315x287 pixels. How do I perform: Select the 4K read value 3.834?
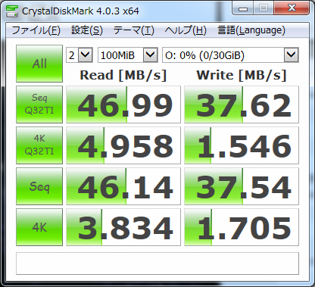[123, 227]
